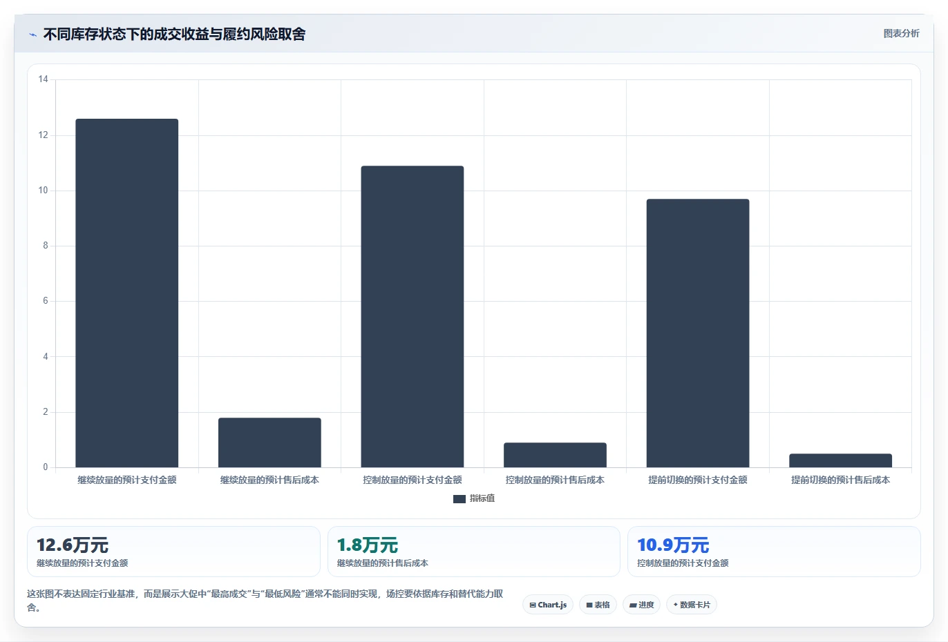Click the y-axis value 8
The image size is (948, 642).
[46, 246]
